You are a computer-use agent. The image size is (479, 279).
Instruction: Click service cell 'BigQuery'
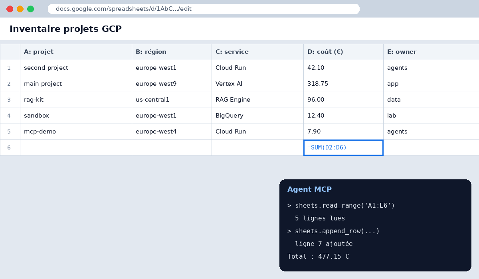tap(257, 116)
